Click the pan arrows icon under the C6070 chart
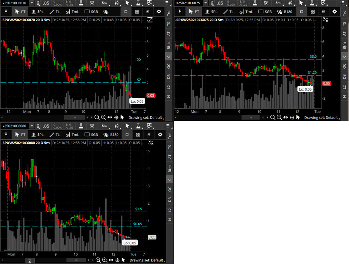The height and width of the screenshot is (264, 349). 110,117
